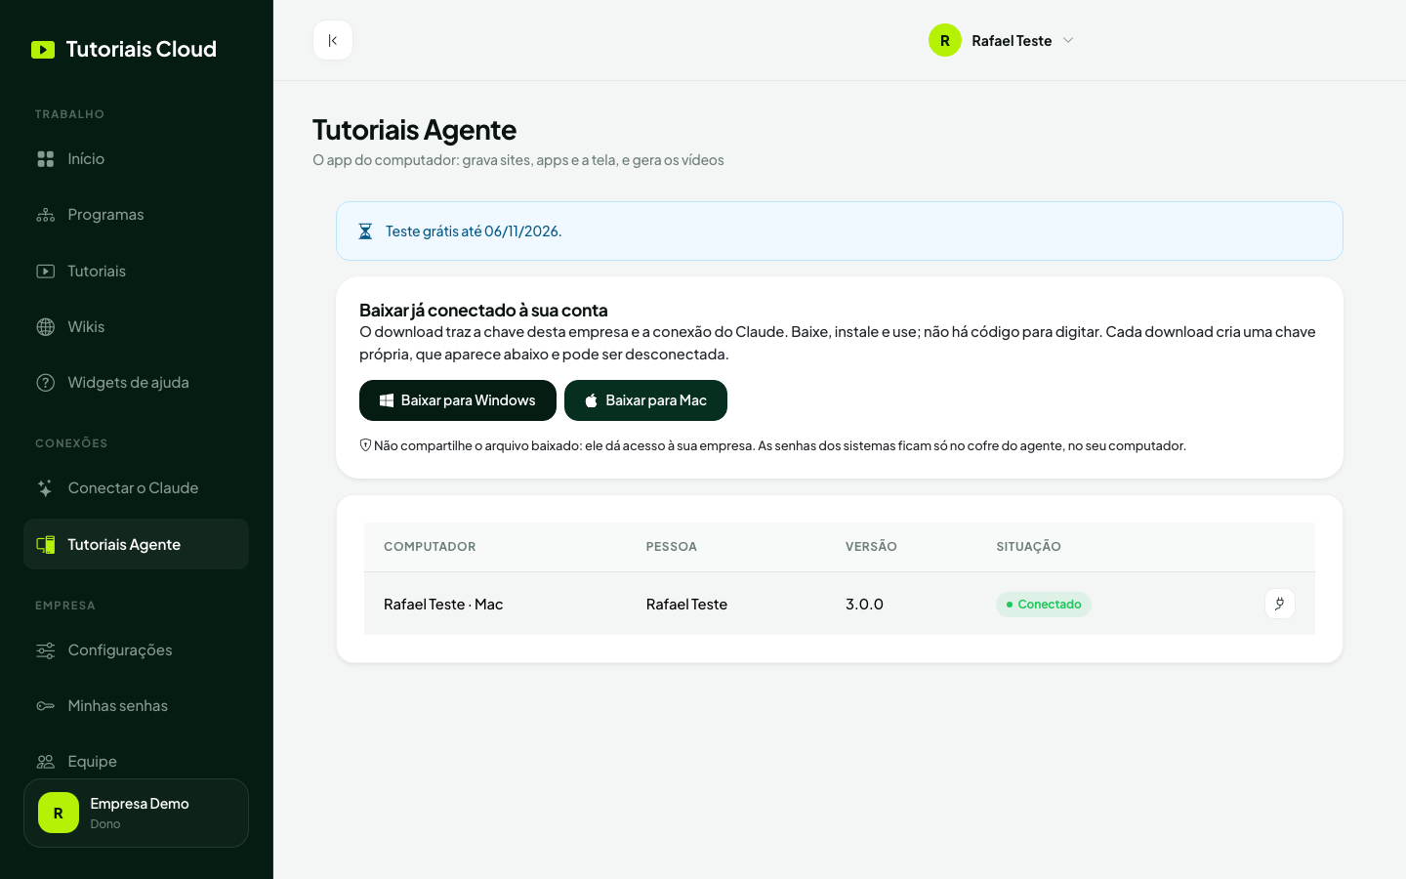Viewport: 1406px width, 879px height.
Task: Go to Início in the sidebar
Action: [x=136, y=159]
